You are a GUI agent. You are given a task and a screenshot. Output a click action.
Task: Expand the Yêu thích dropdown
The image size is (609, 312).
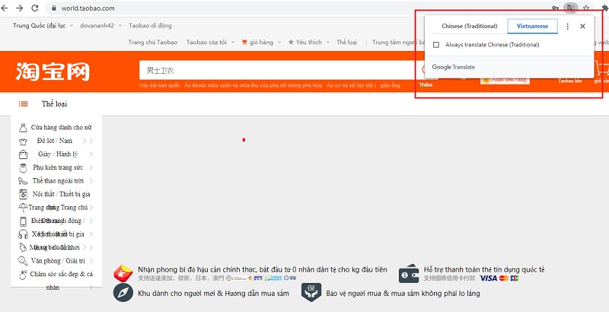pyautogui.click(x=328, y=43)
